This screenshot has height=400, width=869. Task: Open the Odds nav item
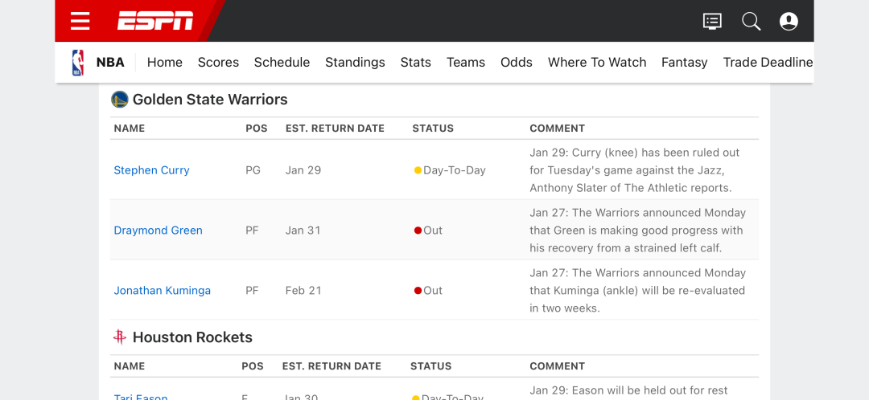pos(516,63)
